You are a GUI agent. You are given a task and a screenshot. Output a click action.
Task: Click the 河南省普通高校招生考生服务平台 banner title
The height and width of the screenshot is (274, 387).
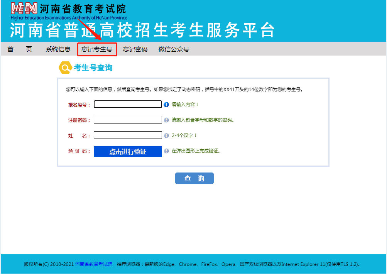pyautogui.click(x=142, y=30)
